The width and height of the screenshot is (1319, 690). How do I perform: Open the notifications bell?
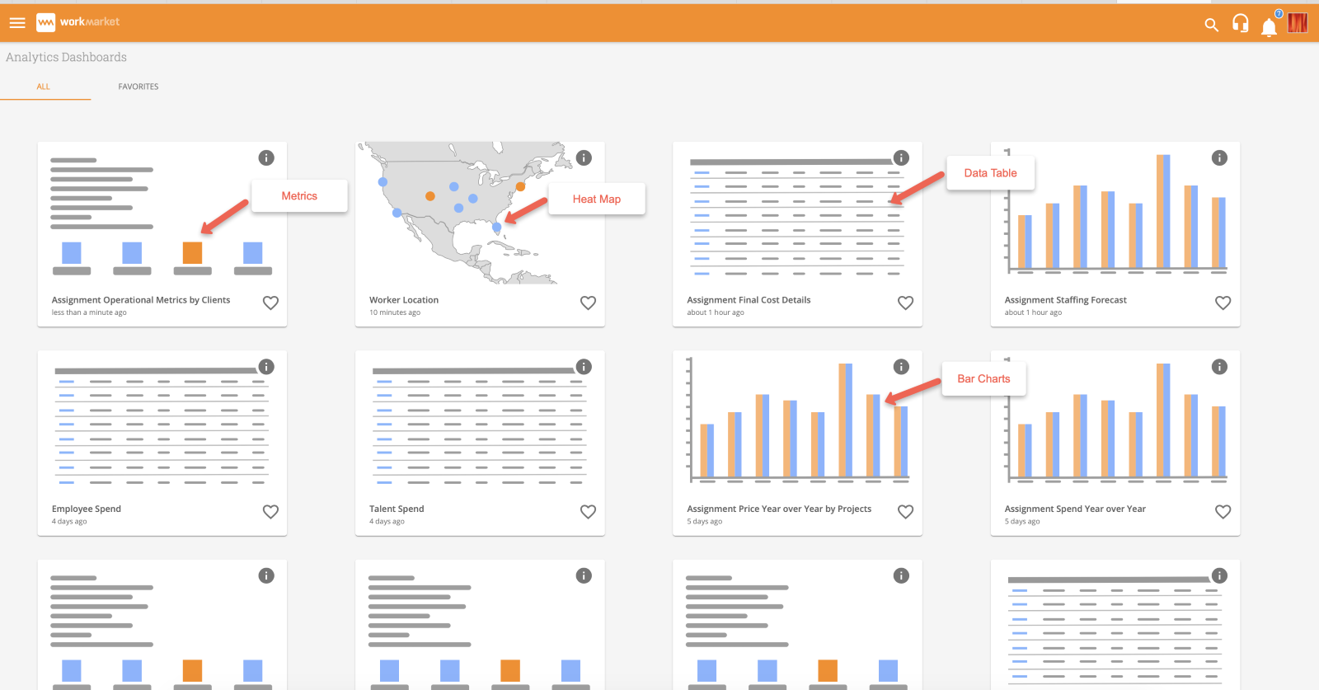(1269, 27)
